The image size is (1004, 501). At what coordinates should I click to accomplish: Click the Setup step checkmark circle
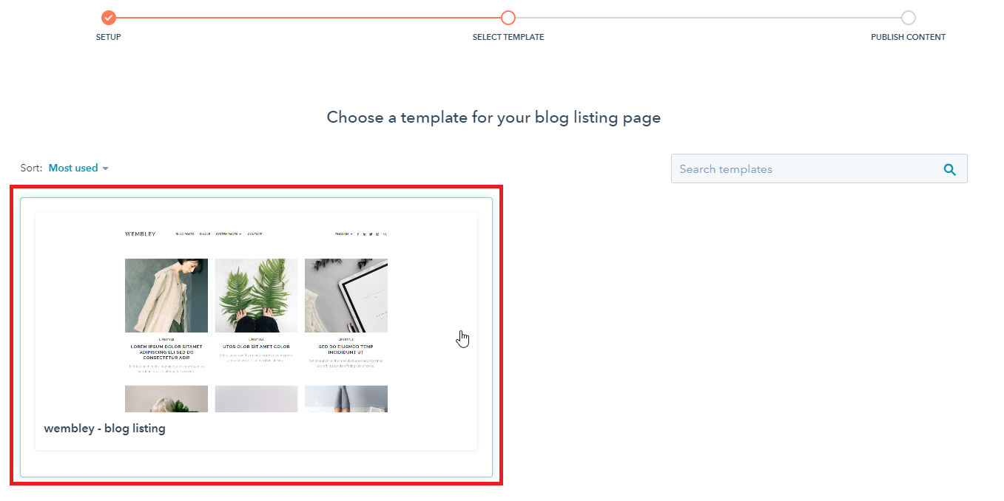(x=109, y=18)
